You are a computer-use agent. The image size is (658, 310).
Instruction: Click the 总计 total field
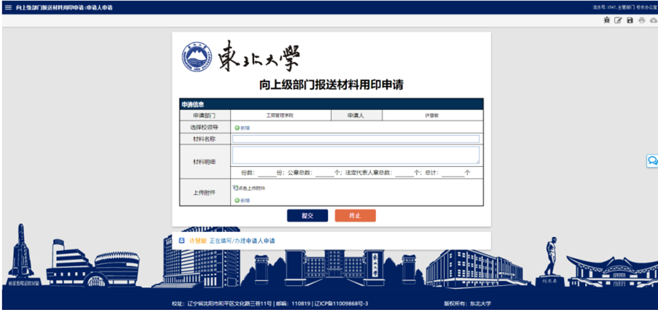point(452,173)
